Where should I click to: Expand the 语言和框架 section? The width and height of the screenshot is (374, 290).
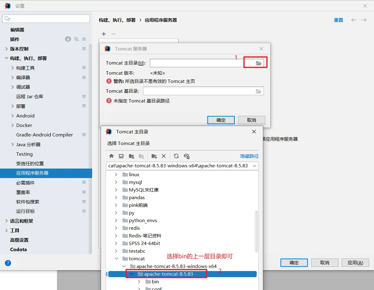tap(7, 221)
